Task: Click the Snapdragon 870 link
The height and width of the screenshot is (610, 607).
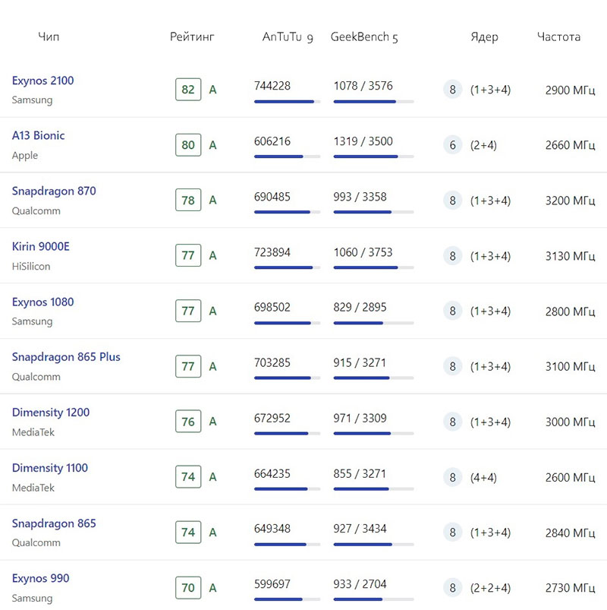Action: pos(54,191)
